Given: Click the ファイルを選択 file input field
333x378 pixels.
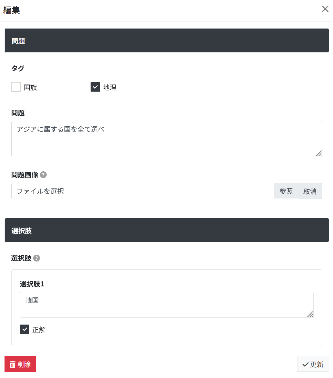Looking at the screenshot, I should [143, 191].
